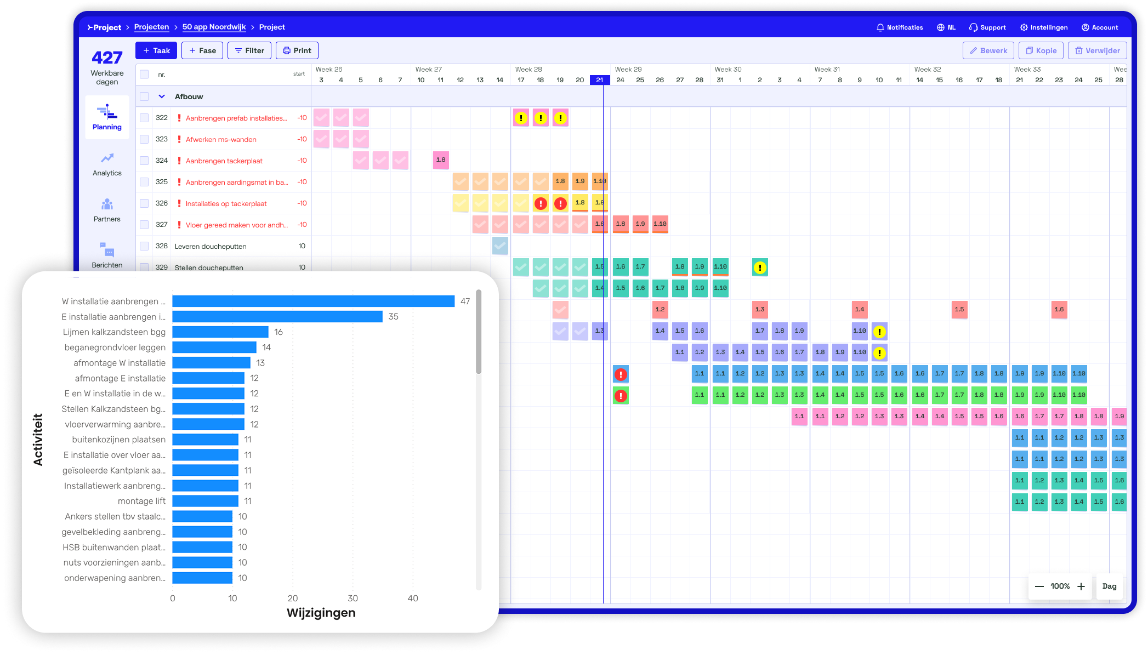This screenshot has height=655, width=1148.
Task: Click yellow alert marker on day 18, row 322
Action: 541,118
